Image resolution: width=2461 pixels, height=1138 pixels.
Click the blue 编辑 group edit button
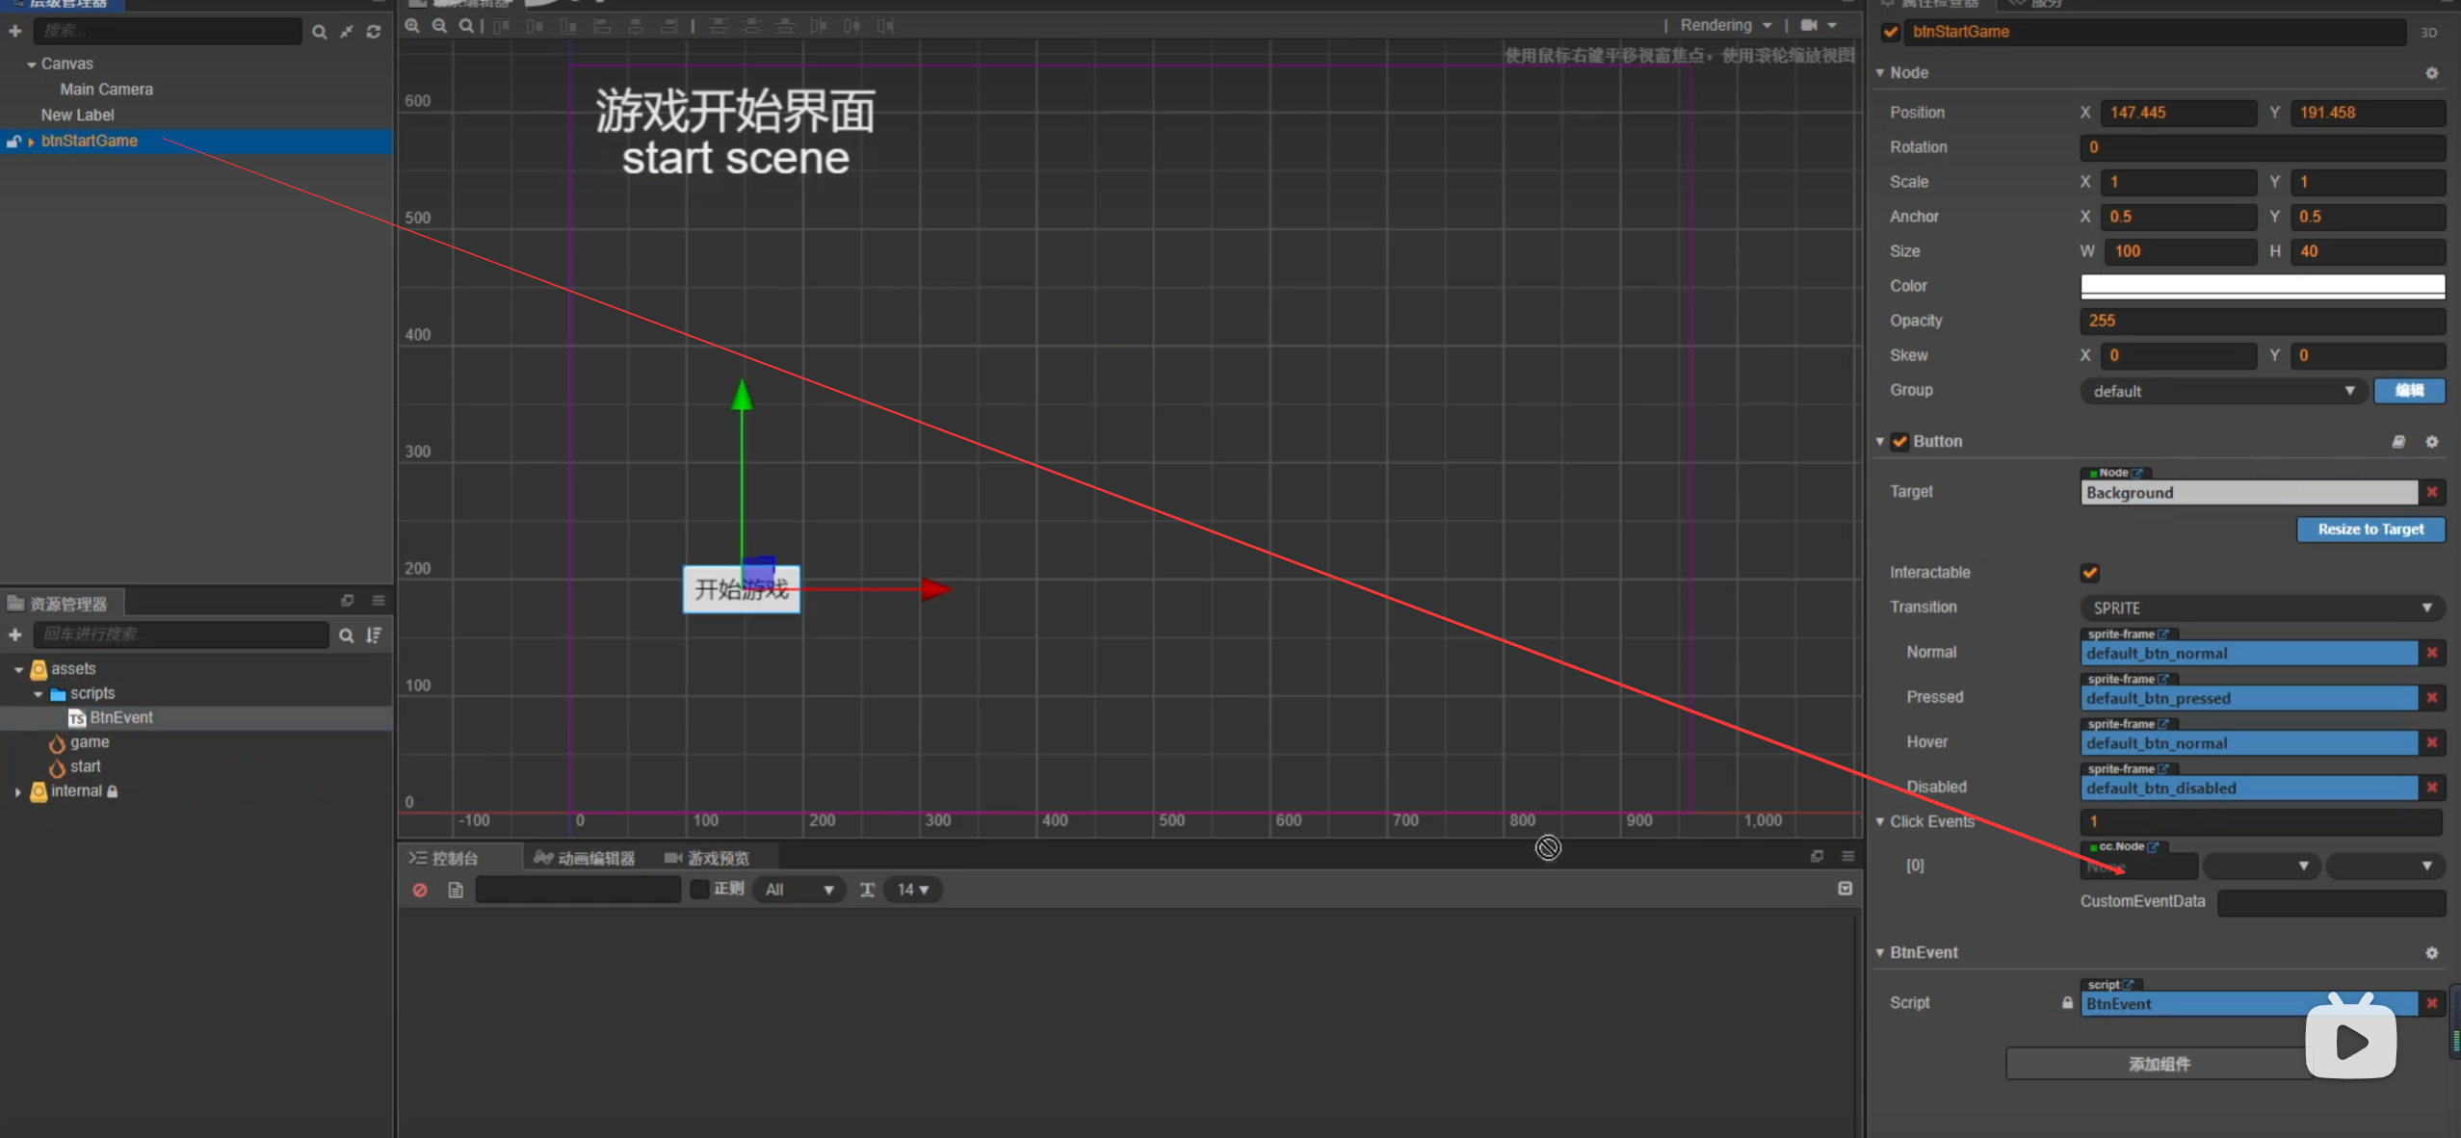[2409, 390]
